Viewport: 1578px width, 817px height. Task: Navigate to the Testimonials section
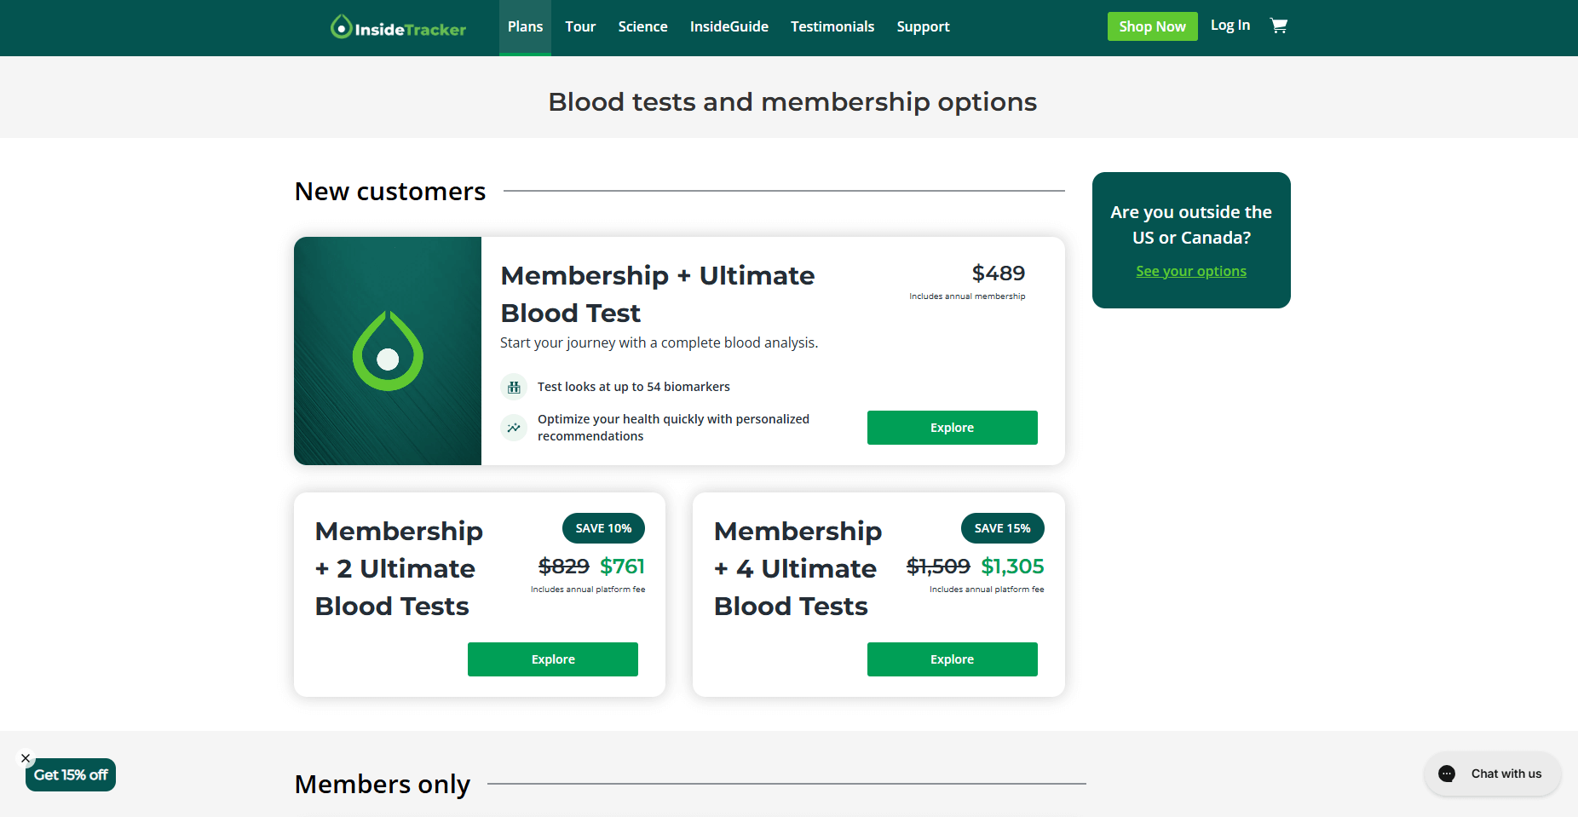(832, 26)
